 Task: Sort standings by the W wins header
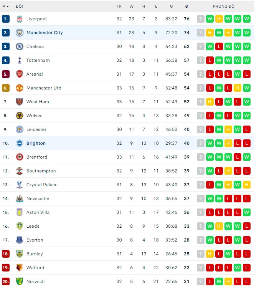coord(131,6)
